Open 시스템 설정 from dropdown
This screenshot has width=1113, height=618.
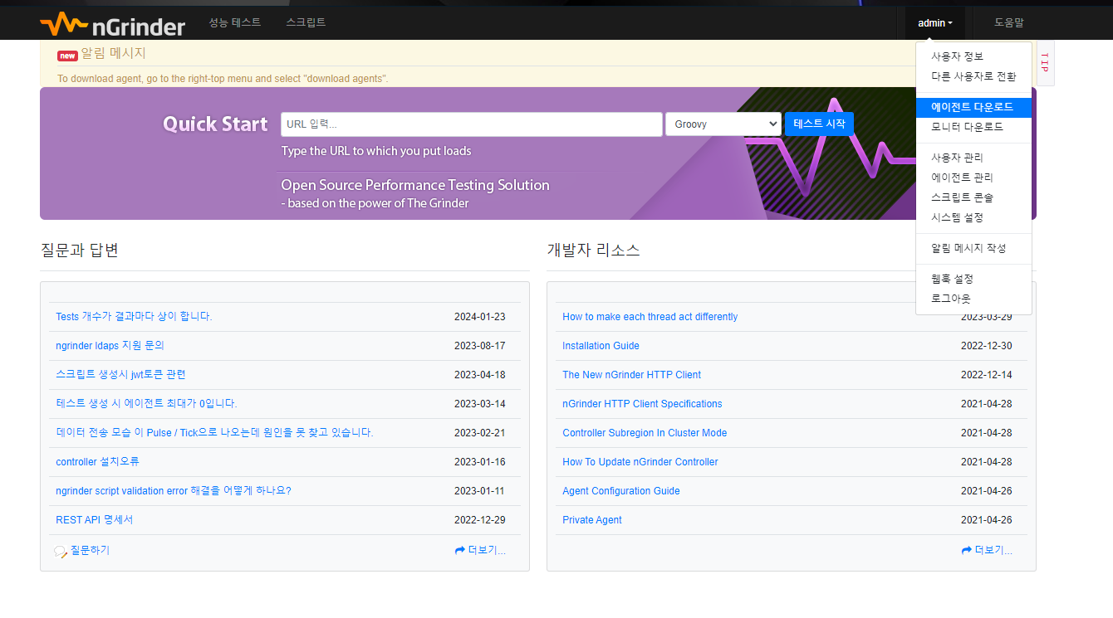point(973,217)
